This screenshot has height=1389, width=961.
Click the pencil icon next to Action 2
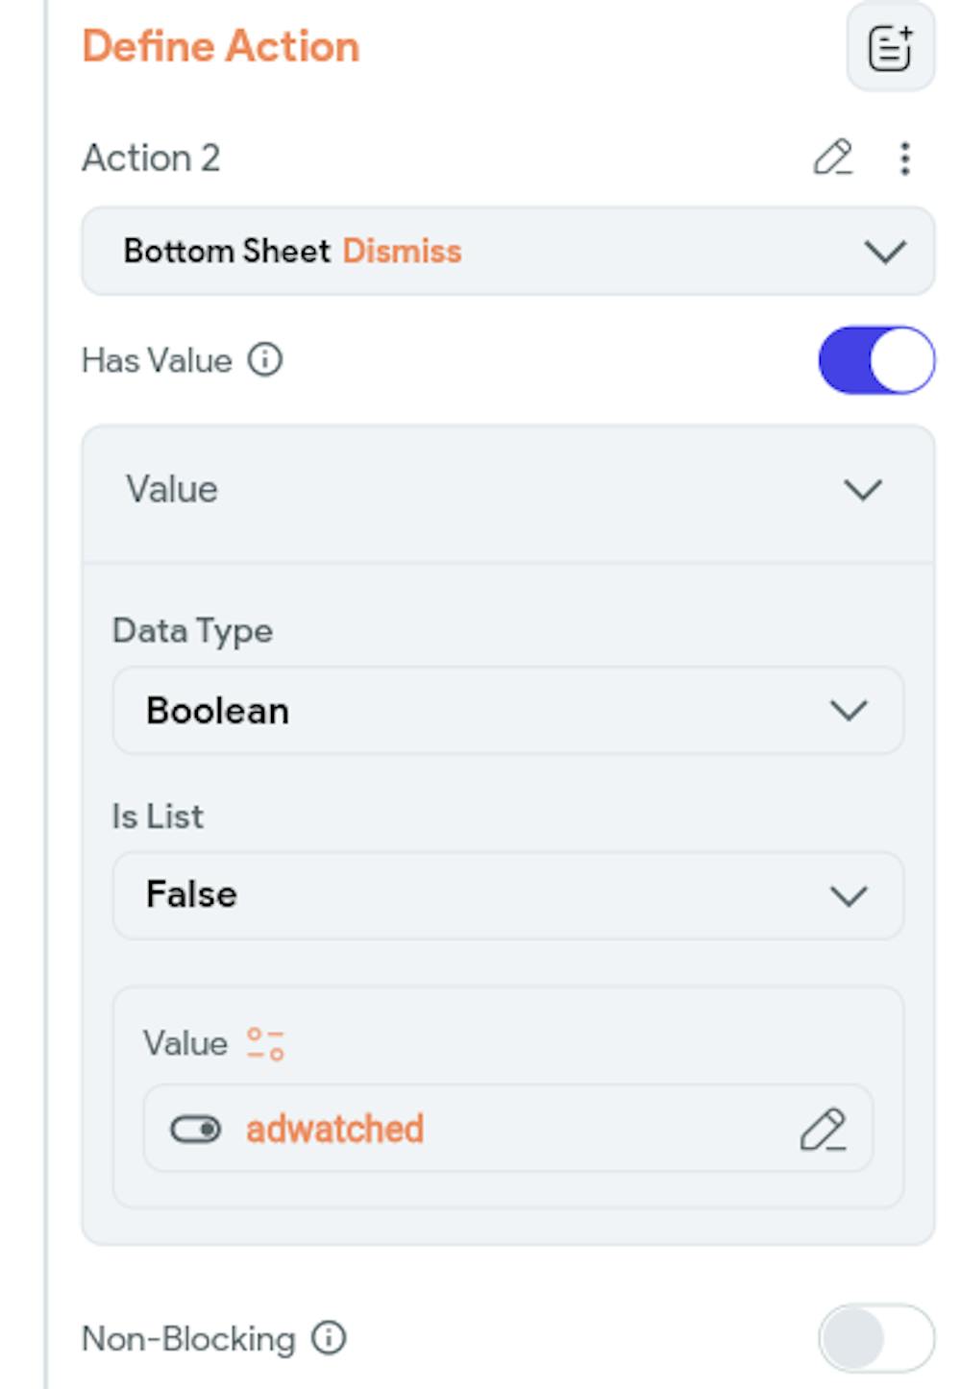click(x=832, y=158)
